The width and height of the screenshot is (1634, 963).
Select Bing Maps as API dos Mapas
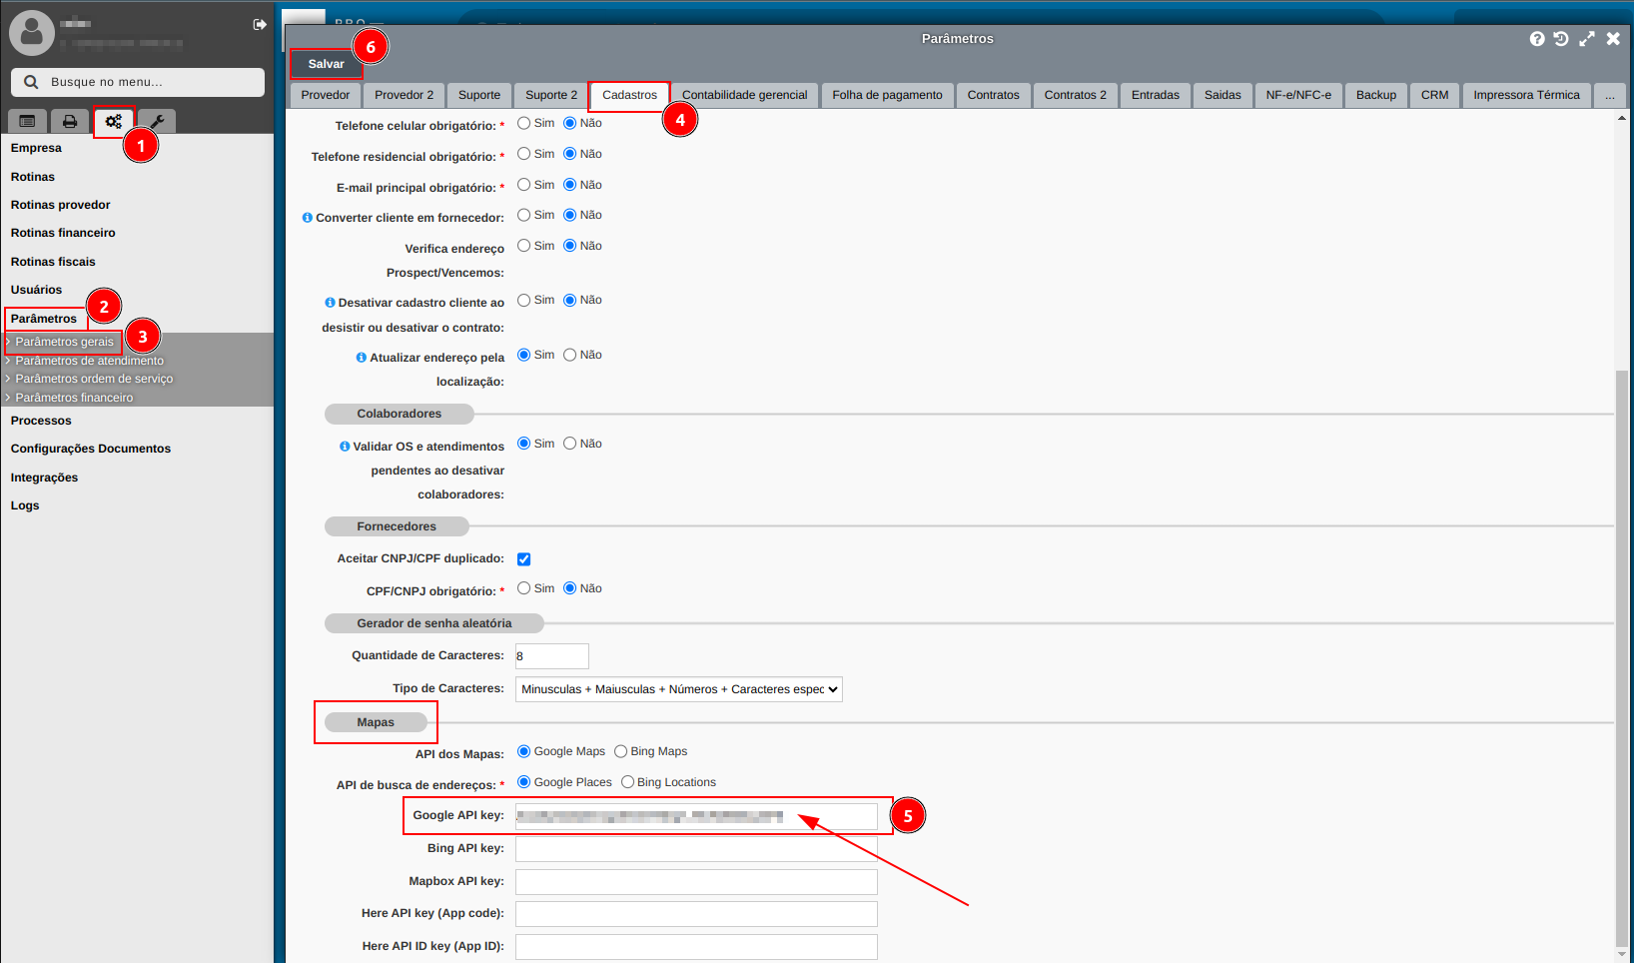(x=620, y=751)
